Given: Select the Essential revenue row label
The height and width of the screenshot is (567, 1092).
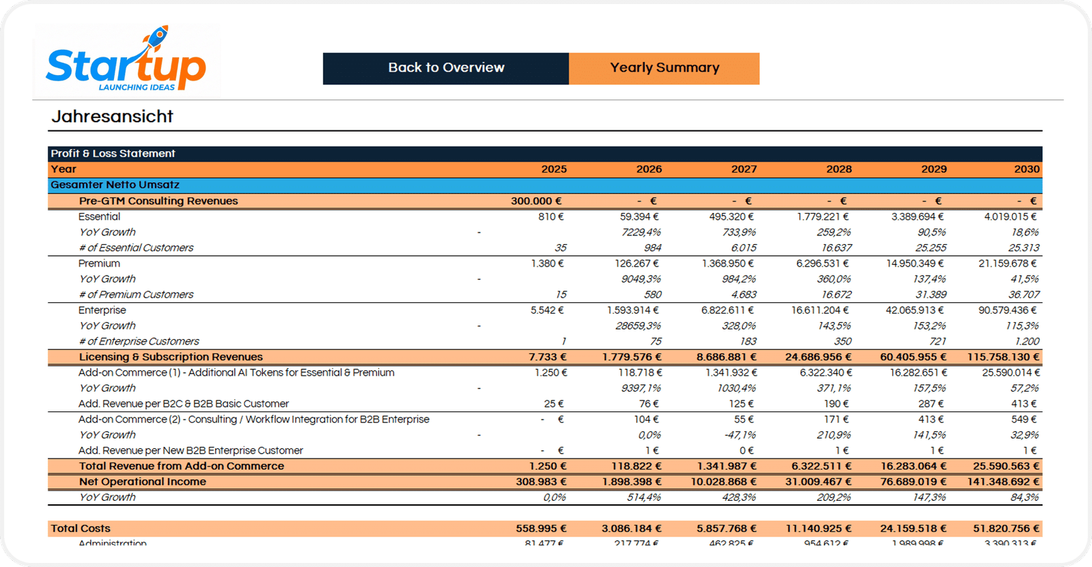Looking at the screenshot, I should click(x=99, y=217).
